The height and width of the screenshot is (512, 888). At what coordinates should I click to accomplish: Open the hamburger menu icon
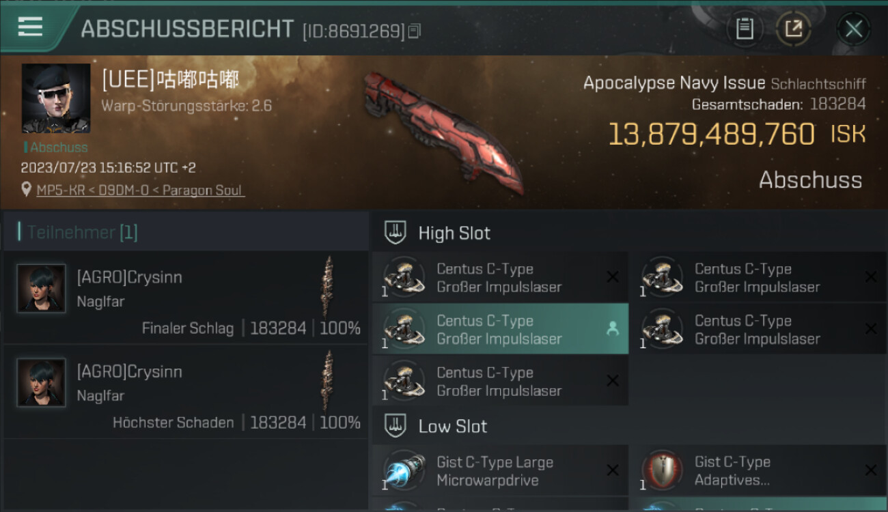(30, 27)
